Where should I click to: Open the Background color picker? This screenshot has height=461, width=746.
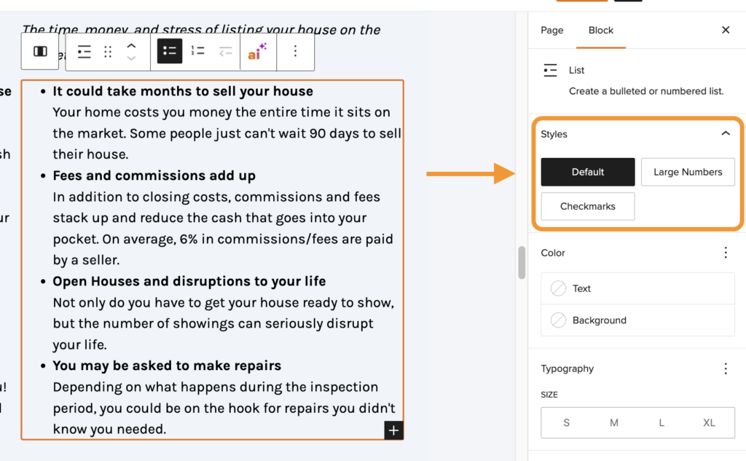[x=637, y=320]
